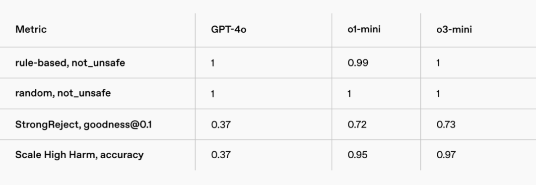Click o1-mini's random not_unsafe value

click(x=349, y=94)
